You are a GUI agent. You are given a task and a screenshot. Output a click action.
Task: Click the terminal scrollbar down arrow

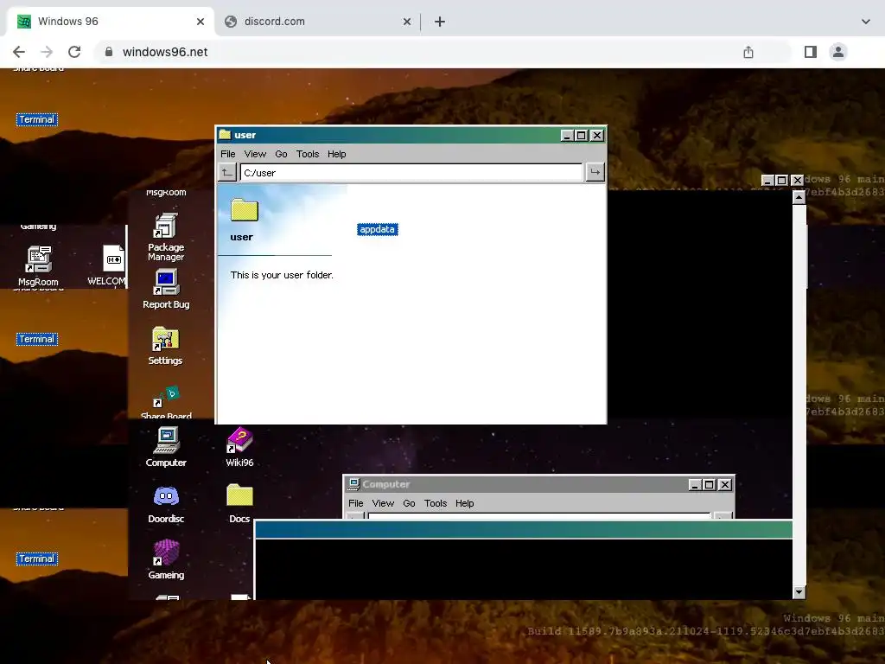799,592
